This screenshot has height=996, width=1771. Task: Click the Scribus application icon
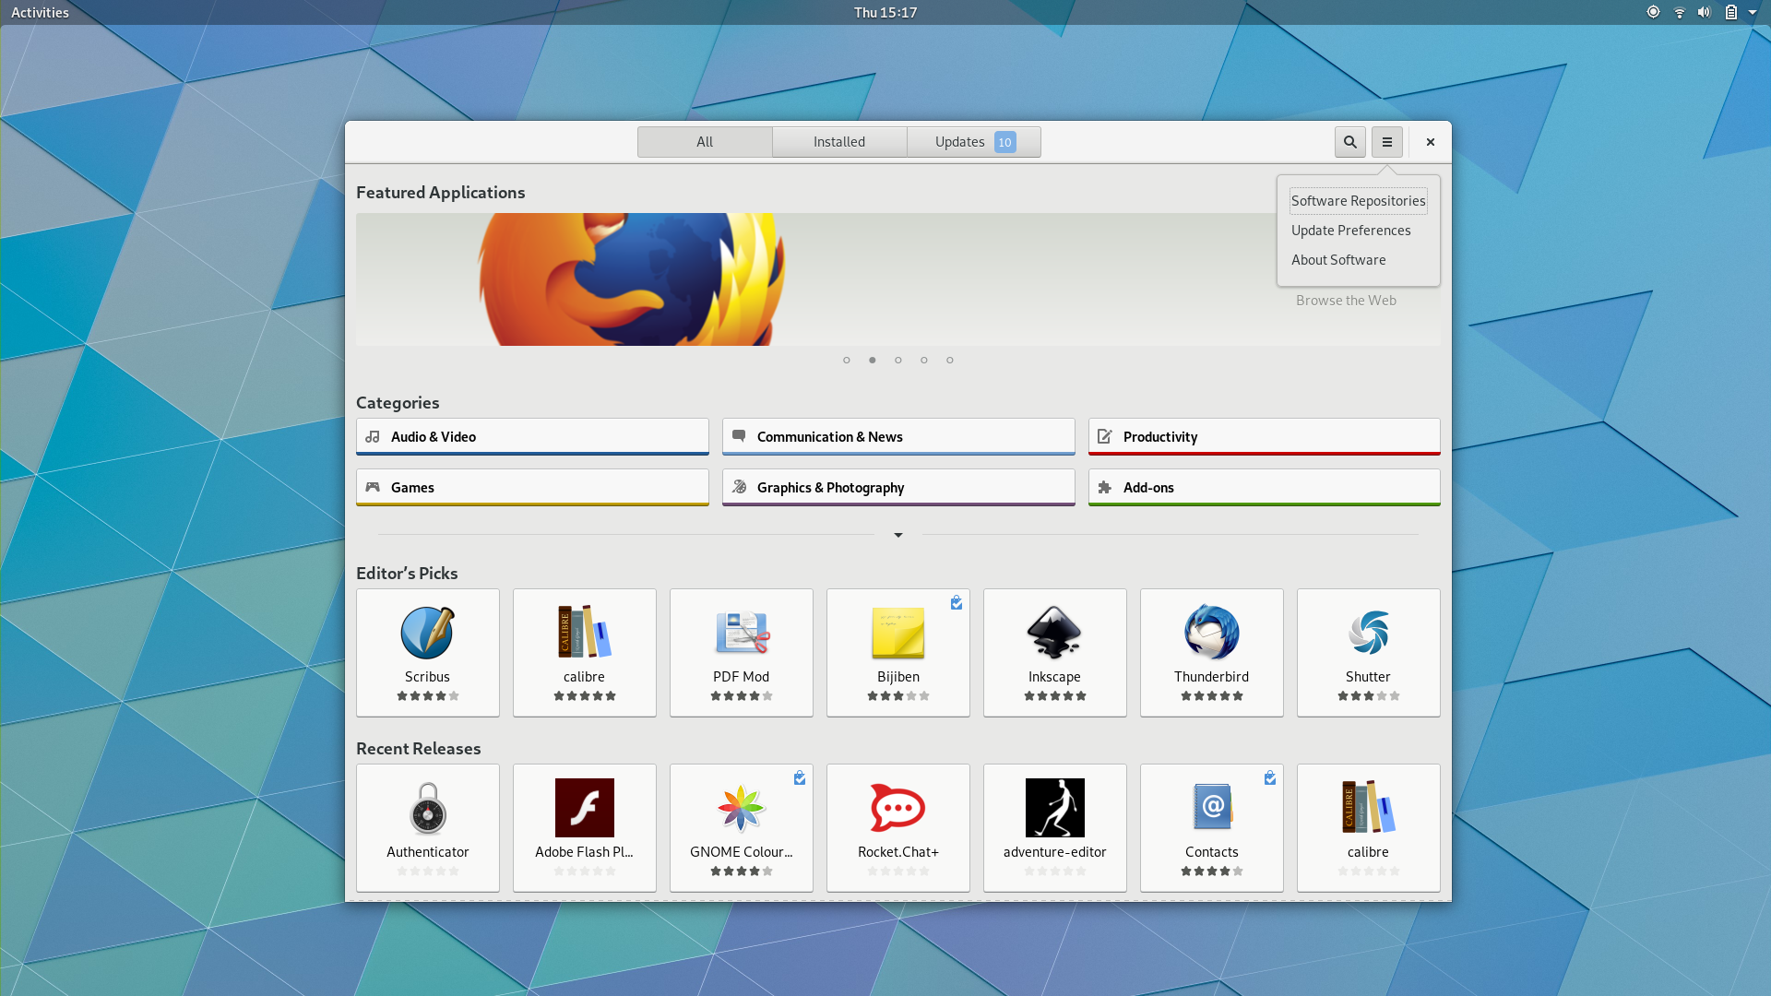[x=427, y=633]
